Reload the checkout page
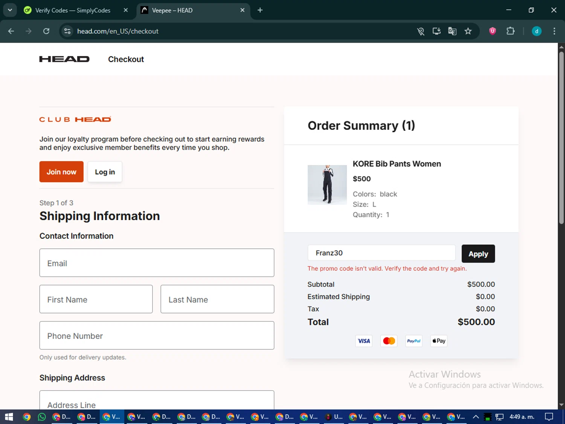 pyautogui.click(x=46, y=31)
